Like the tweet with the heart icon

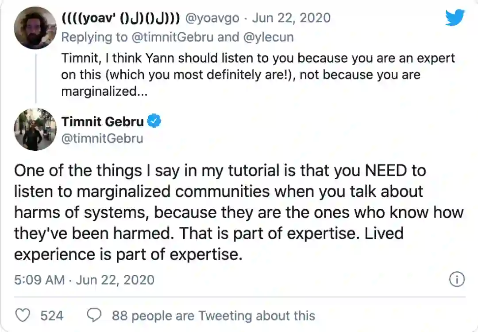(x=23, y=316)
